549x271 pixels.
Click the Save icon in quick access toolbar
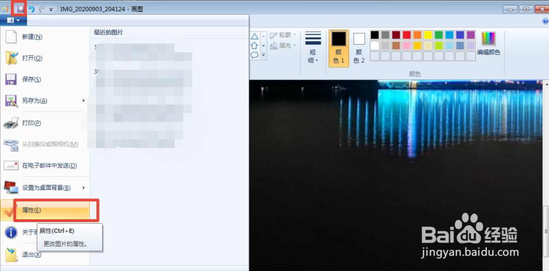click(20, 9)
